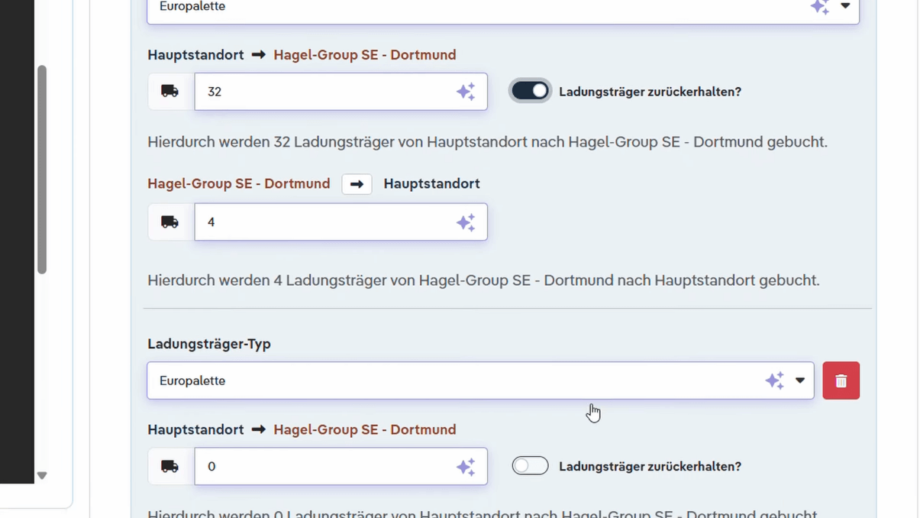Open the top Europalette dropdown arrow
The image size is (920, 518).
click(x=845, y=6)
